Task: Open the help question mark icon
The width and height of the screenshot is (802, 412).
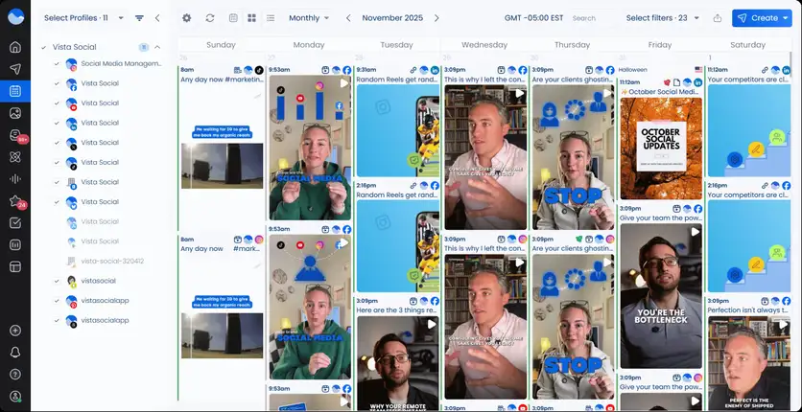Action: click(15, 374)
